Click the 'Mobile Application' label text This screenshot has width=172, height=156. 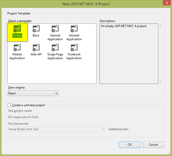pos(17,56)
